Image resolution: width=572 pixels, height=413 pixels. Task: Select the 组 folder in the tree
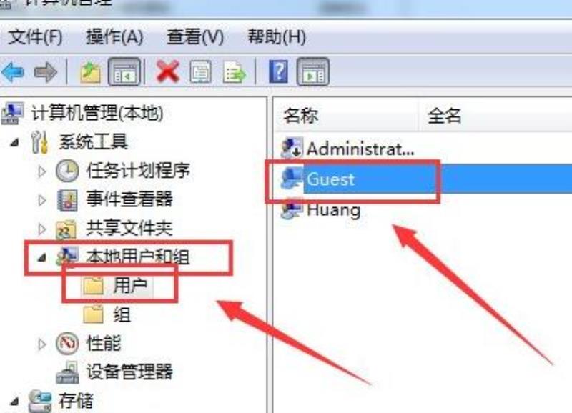107,314
